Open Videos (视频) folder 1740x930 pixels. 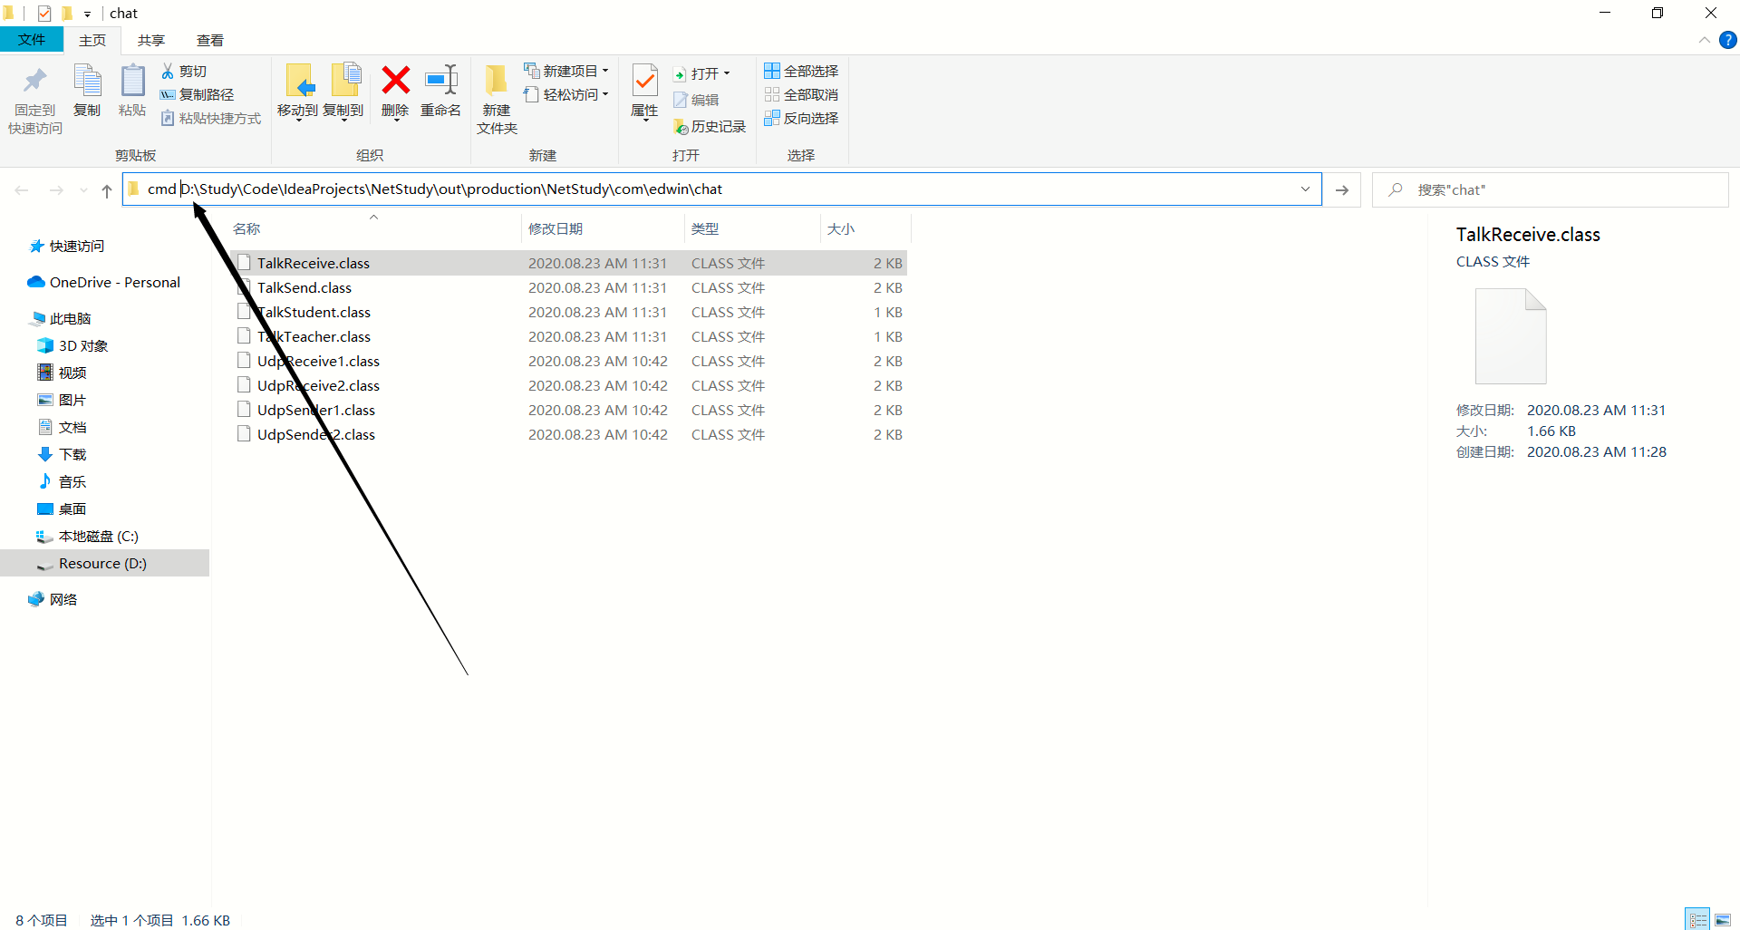tap(63, 373)
